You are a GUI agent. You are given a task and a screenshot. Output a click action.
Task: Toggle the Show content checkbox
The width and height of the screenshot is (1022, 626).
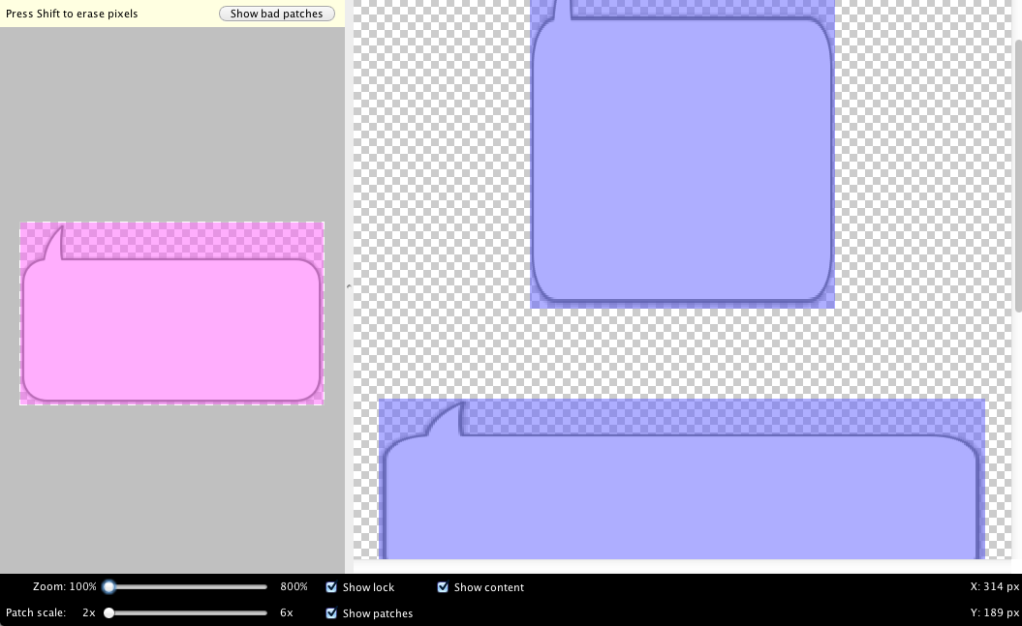click(x=443, y=587)
